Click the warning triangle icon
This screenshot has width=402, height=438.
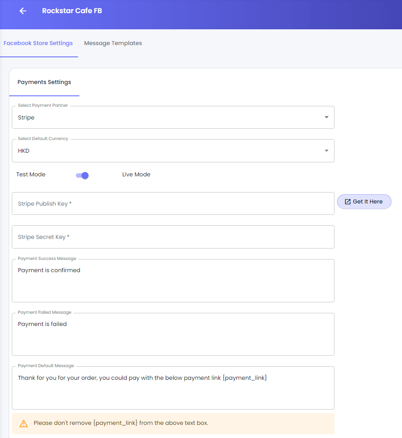[24, 424]
